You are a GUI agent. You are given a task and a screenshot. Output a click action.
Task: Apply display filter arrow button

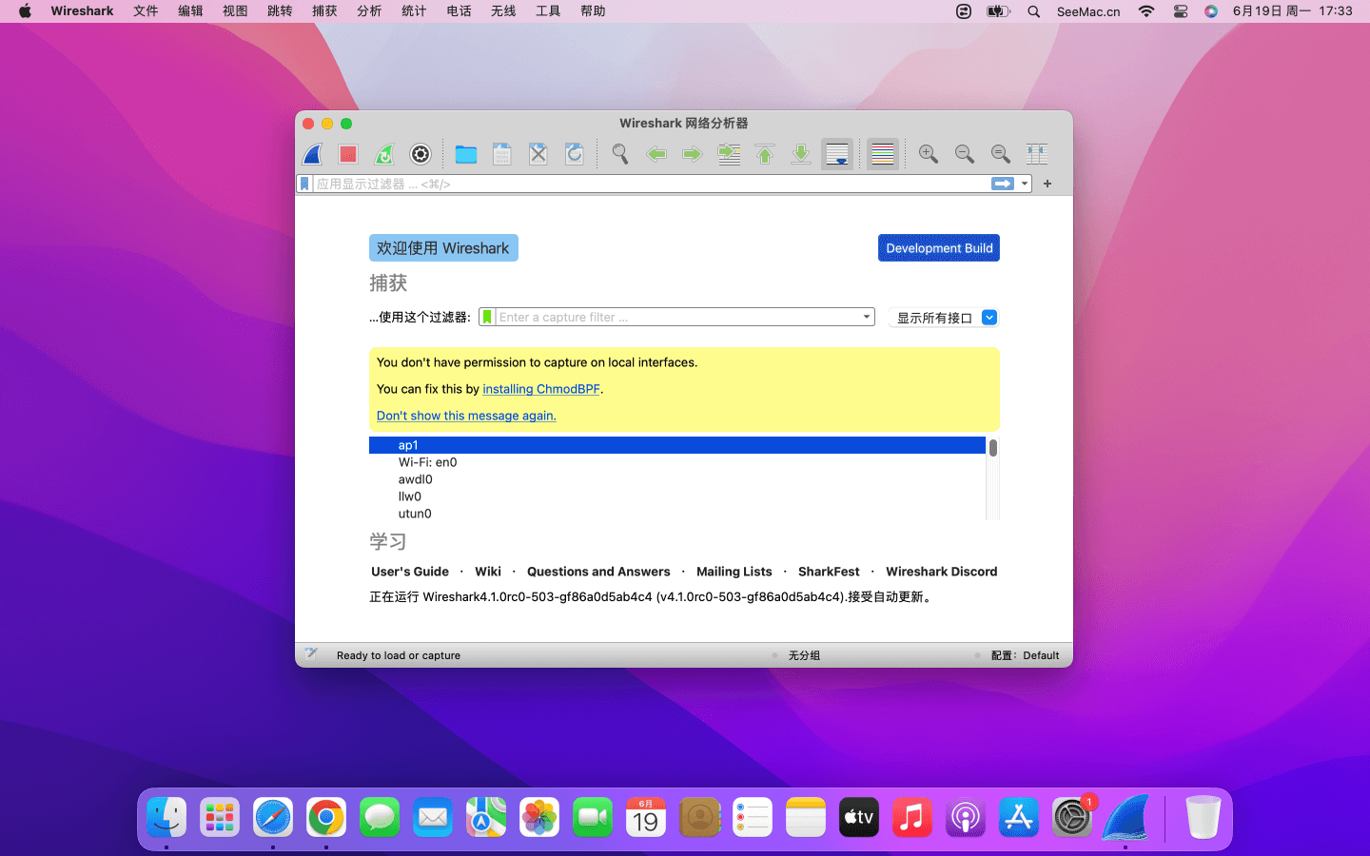point(1003,184)
